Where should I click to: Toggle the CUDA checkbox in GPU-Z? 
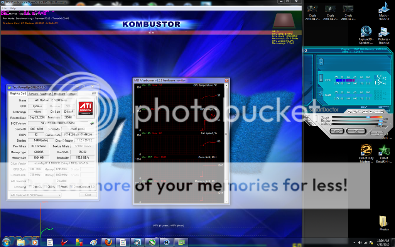click(45, 187)
